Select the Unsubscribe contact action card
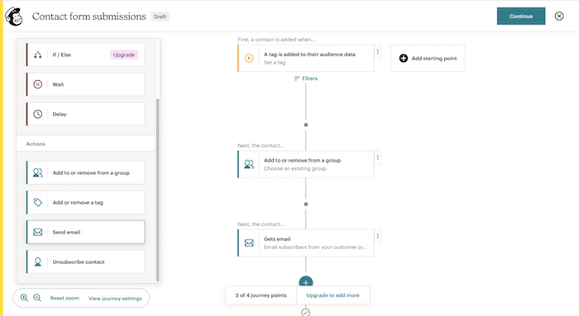The width and height of the screenshot is (579, 316). (x=85, y=262)
